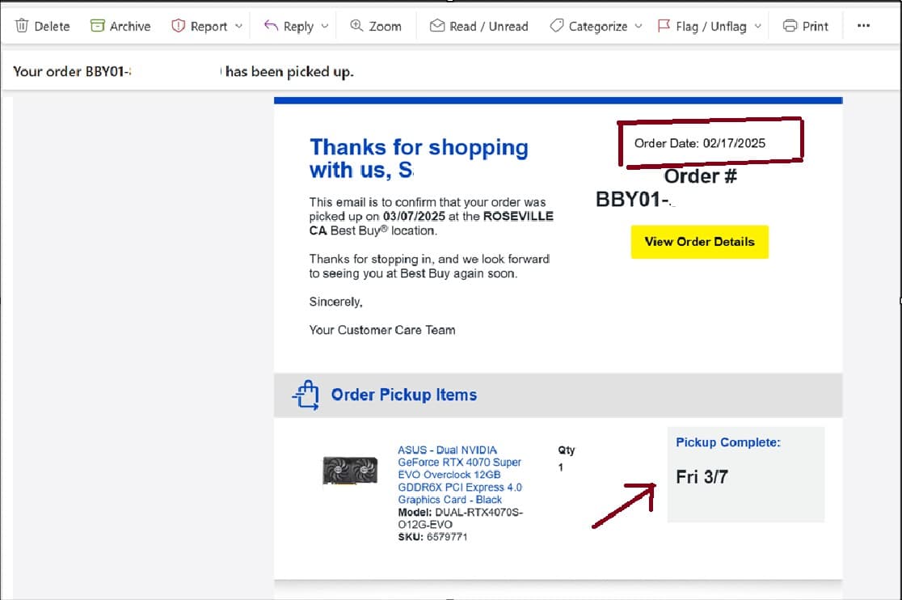Click the email subject line text
902x600 pixels.
click(183, 72)
